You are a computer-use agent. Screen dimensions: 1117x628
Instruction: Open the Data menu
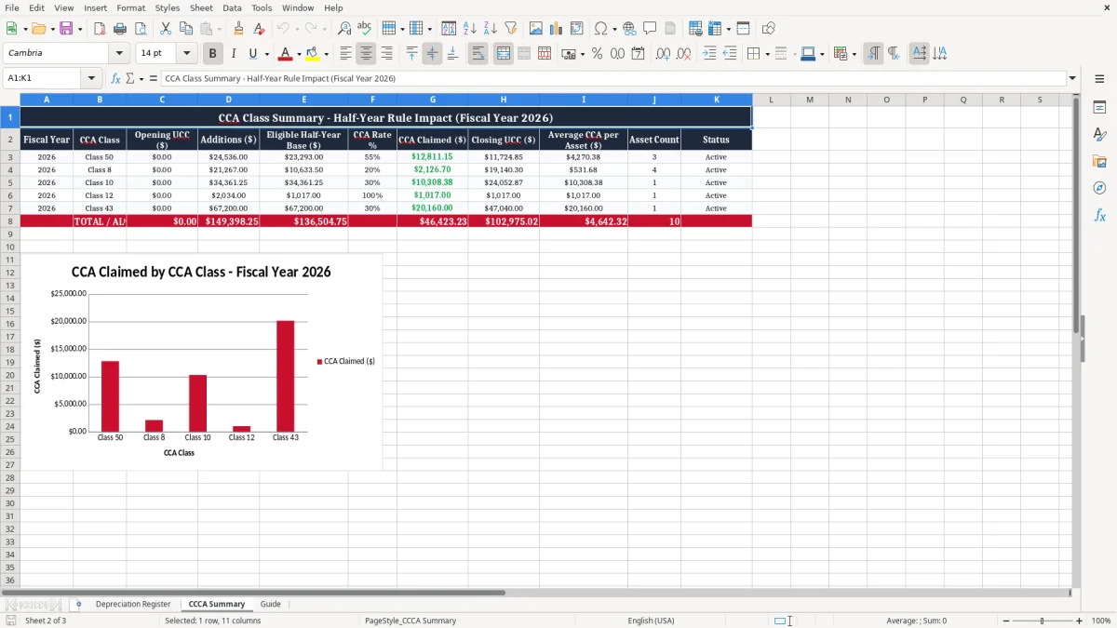pos(232,7)
